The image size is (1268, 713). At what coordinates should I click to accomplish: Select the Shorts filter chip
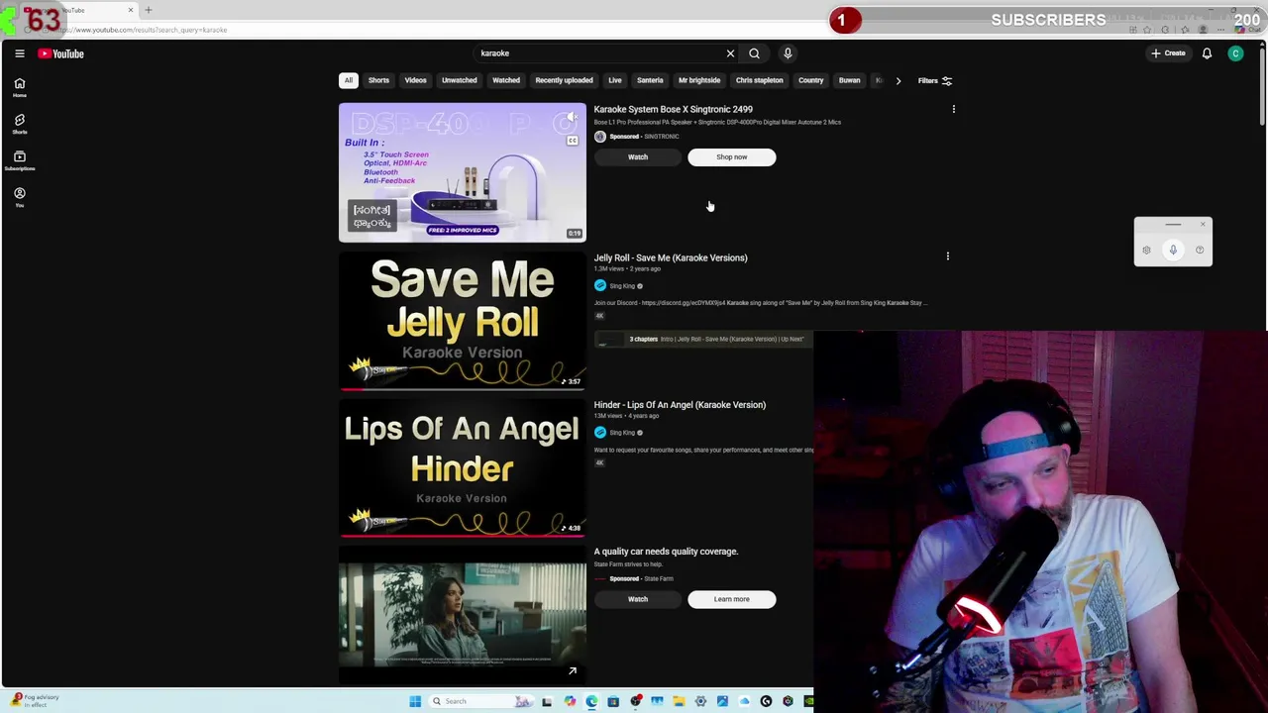378,80
